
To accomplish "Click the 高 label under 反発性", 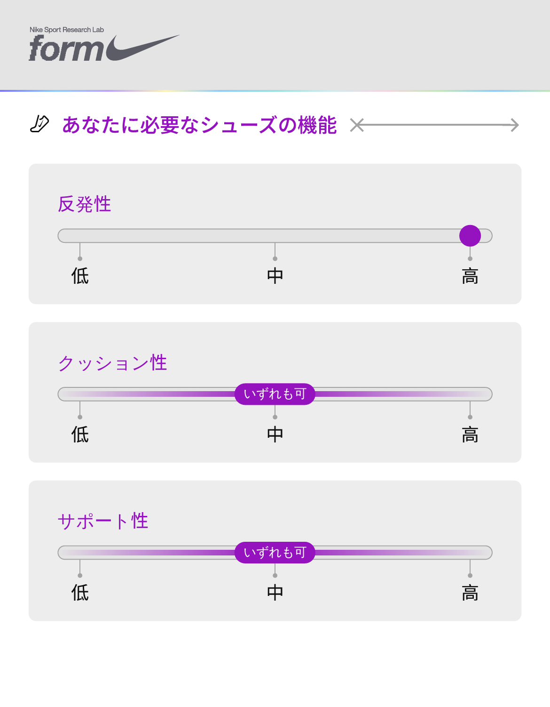I will click(x=470, y=276).
